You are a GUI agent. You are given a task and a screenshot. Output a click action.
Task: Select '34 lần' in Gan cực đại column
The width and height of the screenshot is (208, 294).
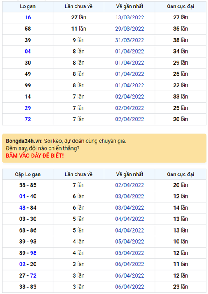(x=181, y=52)
